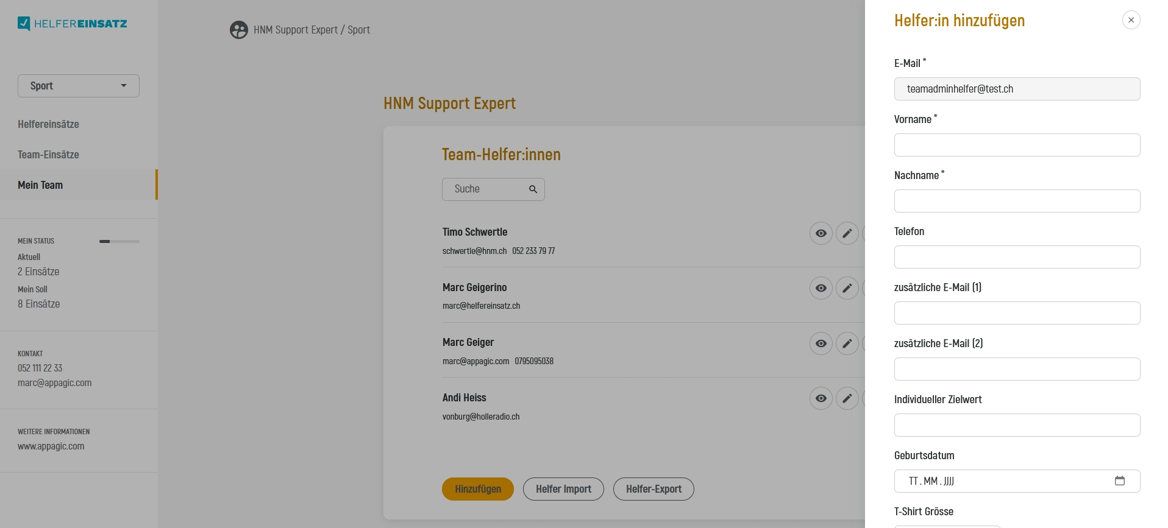The height and width of the screenshot is (528, 1168).
Task: Edit Timo Schwertle with pencil icon
Action: (847, 233)
